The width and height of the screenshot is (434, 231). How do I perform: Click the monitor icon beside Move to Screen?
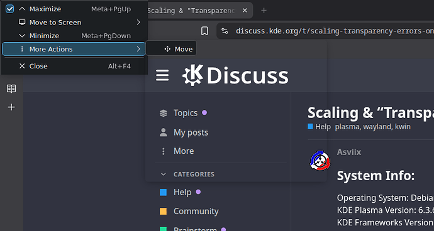(22, 22)
